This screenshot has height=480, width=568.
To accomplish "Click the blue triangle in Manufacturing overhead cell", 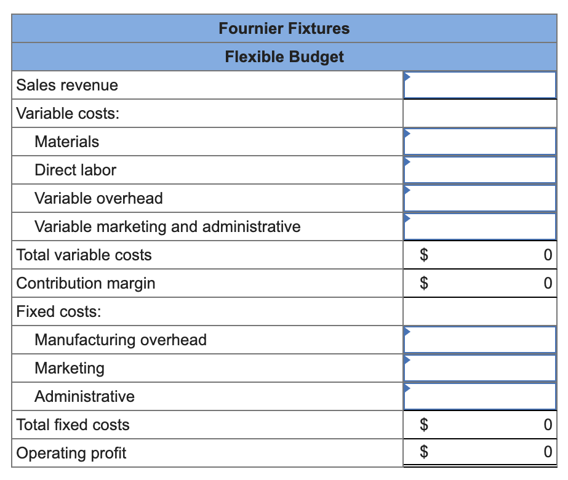I will coord(406,330).
